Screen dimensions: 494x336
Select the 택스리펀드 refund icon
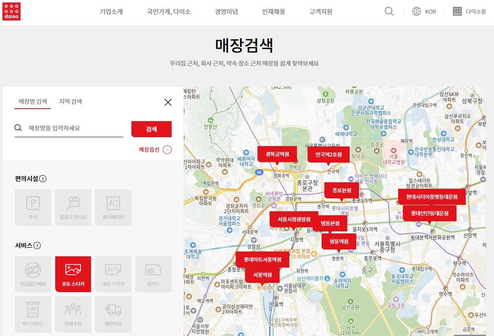pos(33,314)
